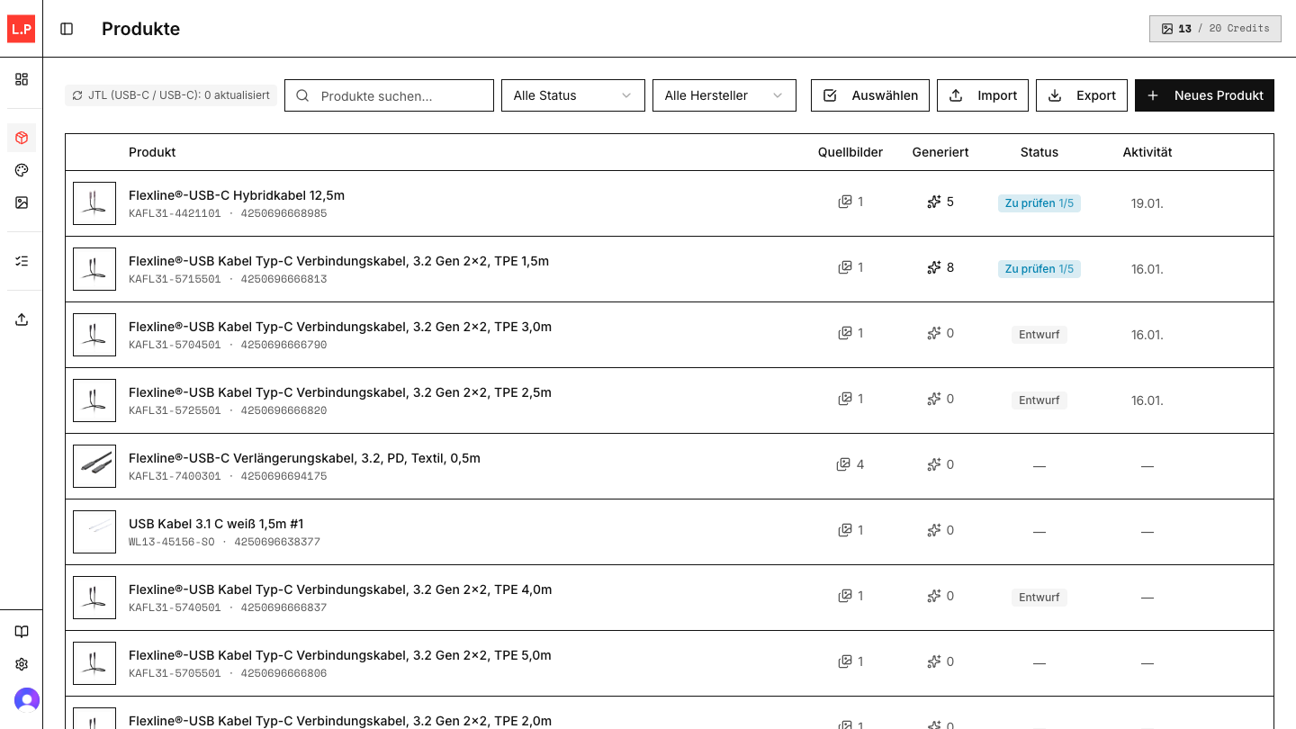Open the upload icon in sidebar
The height and width of the screenshot is (729, 1296).
point(22,319)
